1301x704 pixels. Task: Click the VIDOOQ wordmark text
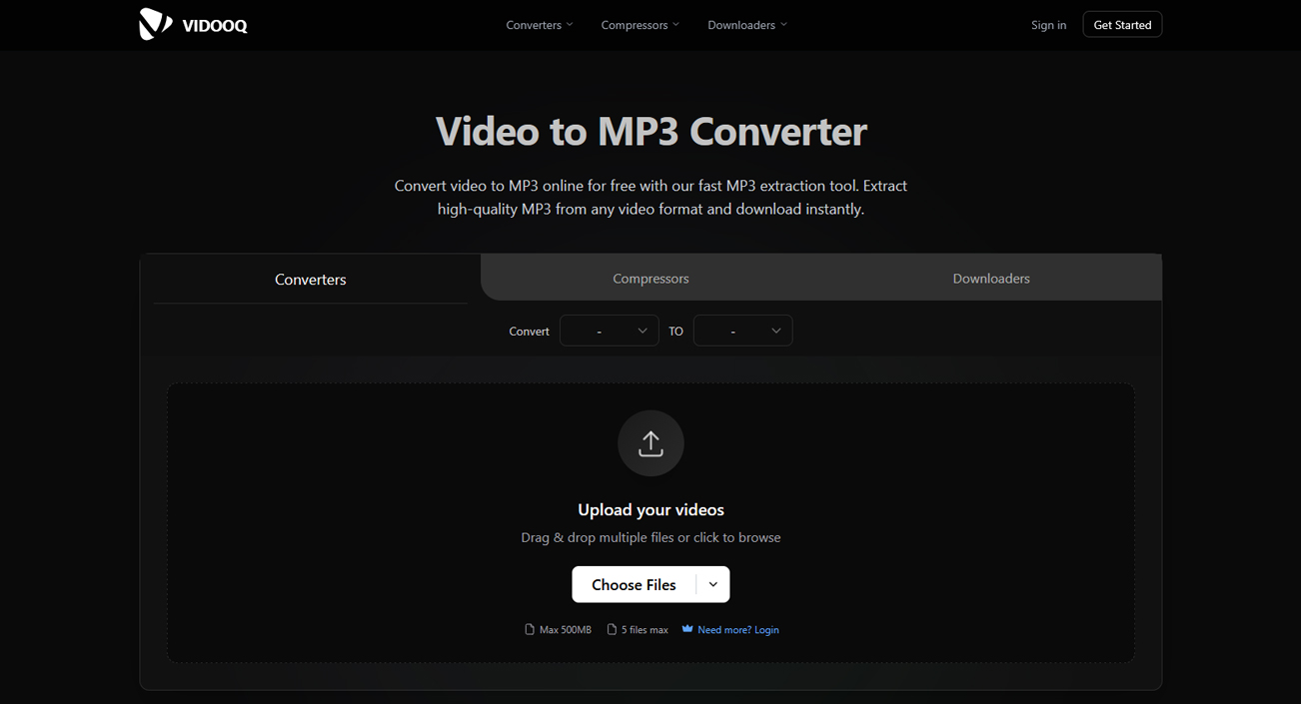(215, 26)
